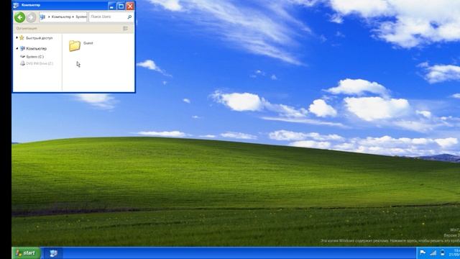Select the Guest folder

pyautogui.click(x=81, y=46)
